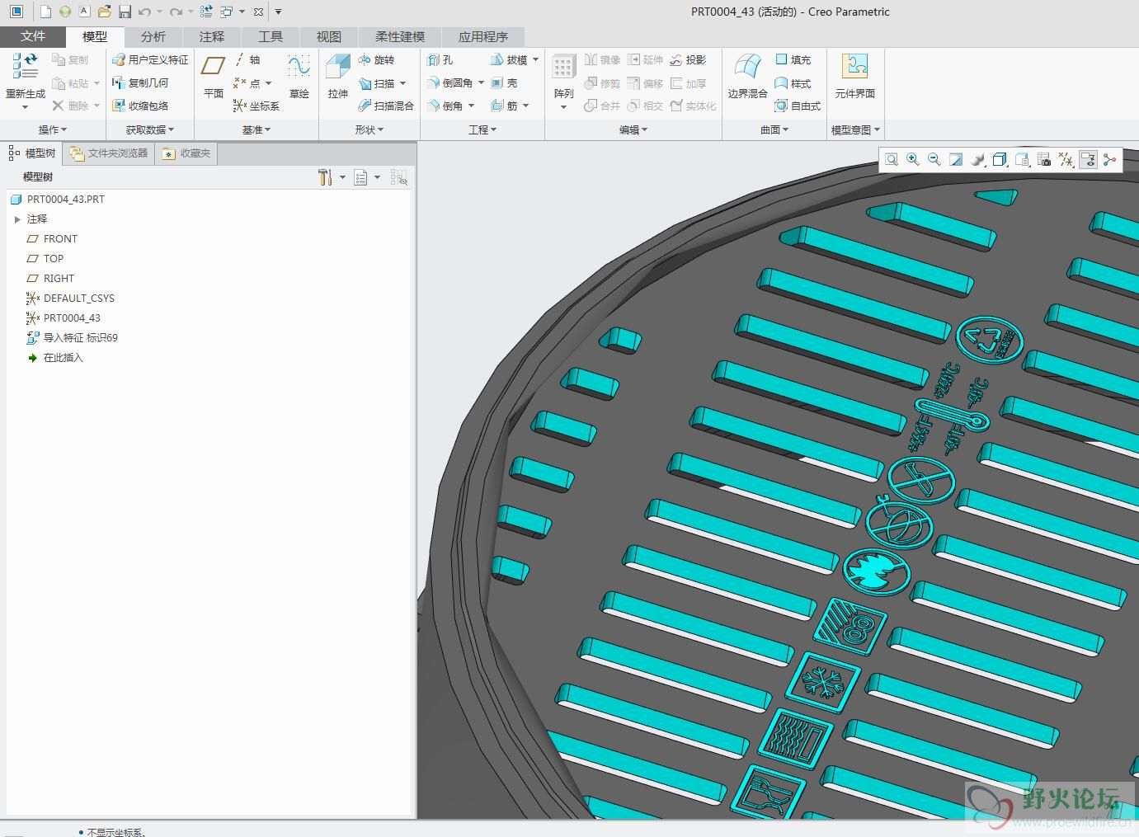1139x837 pixels.
Task: Switch to the Analysis (分析) ribbon tab
Action: coord(153,36)
